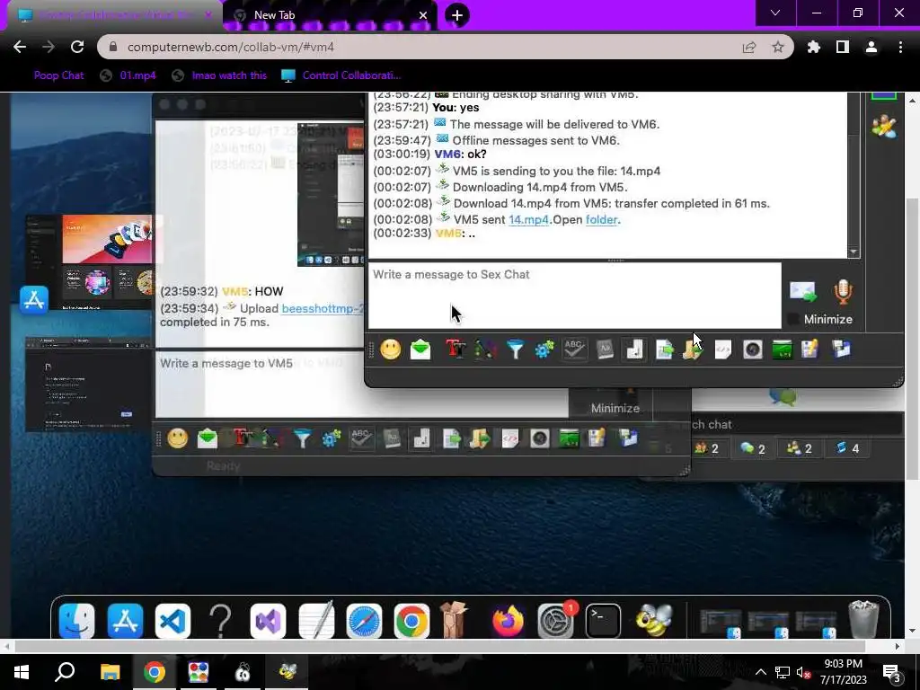Click the envelope send message button in Sex Chat
Image resolution: width=920 pixels, height=690 pixels.
coord(802,292)
